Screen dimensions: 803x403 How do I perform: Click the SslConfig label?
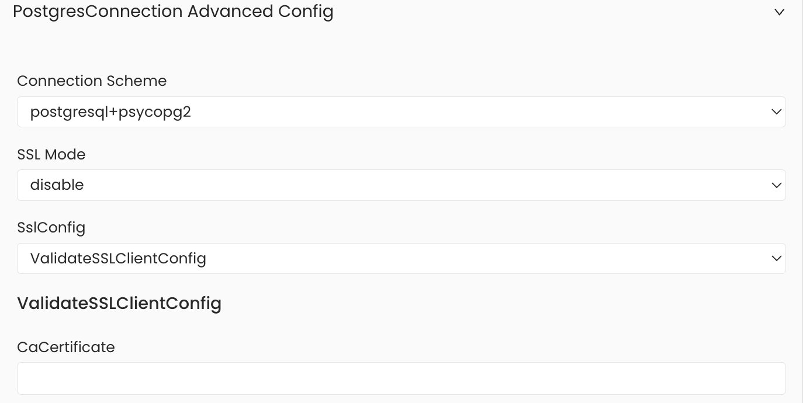51,228
